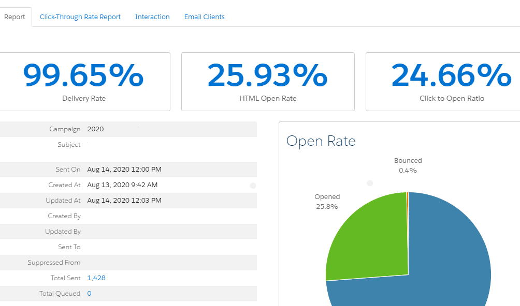Click the Updated By field label
Viewport: 520px width, 306px height.
click(63, 232)
